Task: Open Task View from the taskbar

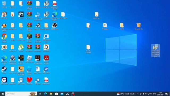Action: click(40, 94)
